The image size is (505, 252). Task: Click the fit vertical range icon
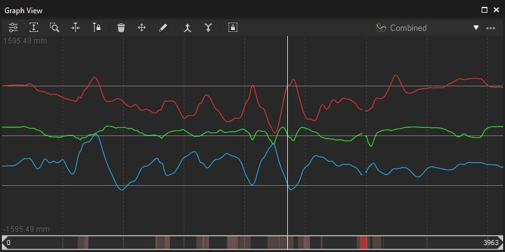[34, 28]
